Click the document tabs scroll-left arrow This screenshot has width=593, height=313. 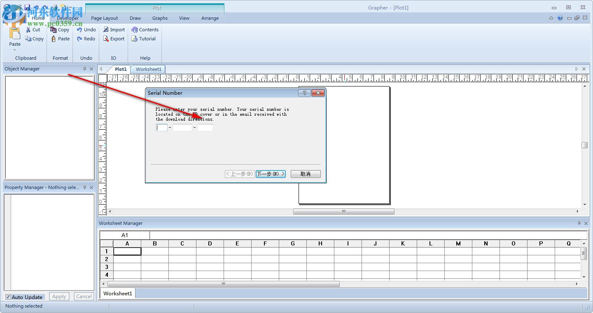coord(101,69)
